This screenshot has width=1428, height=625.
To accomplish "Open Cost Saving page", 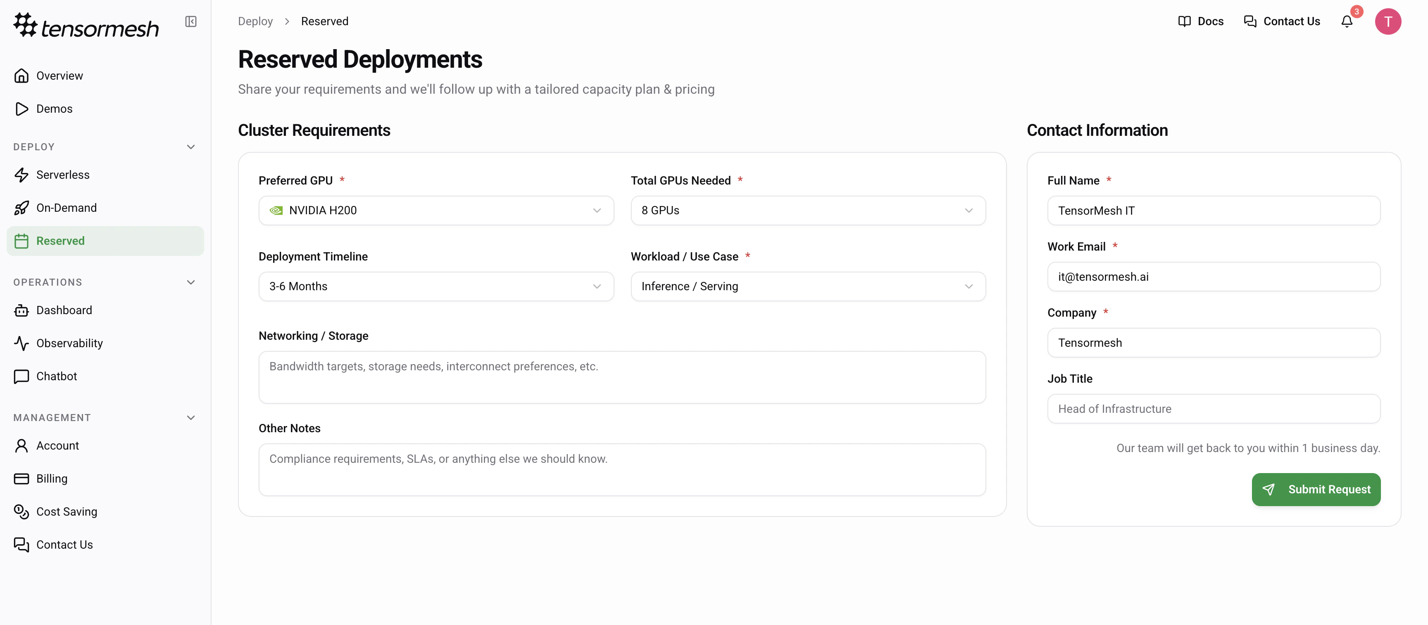I will click(105, 512).
